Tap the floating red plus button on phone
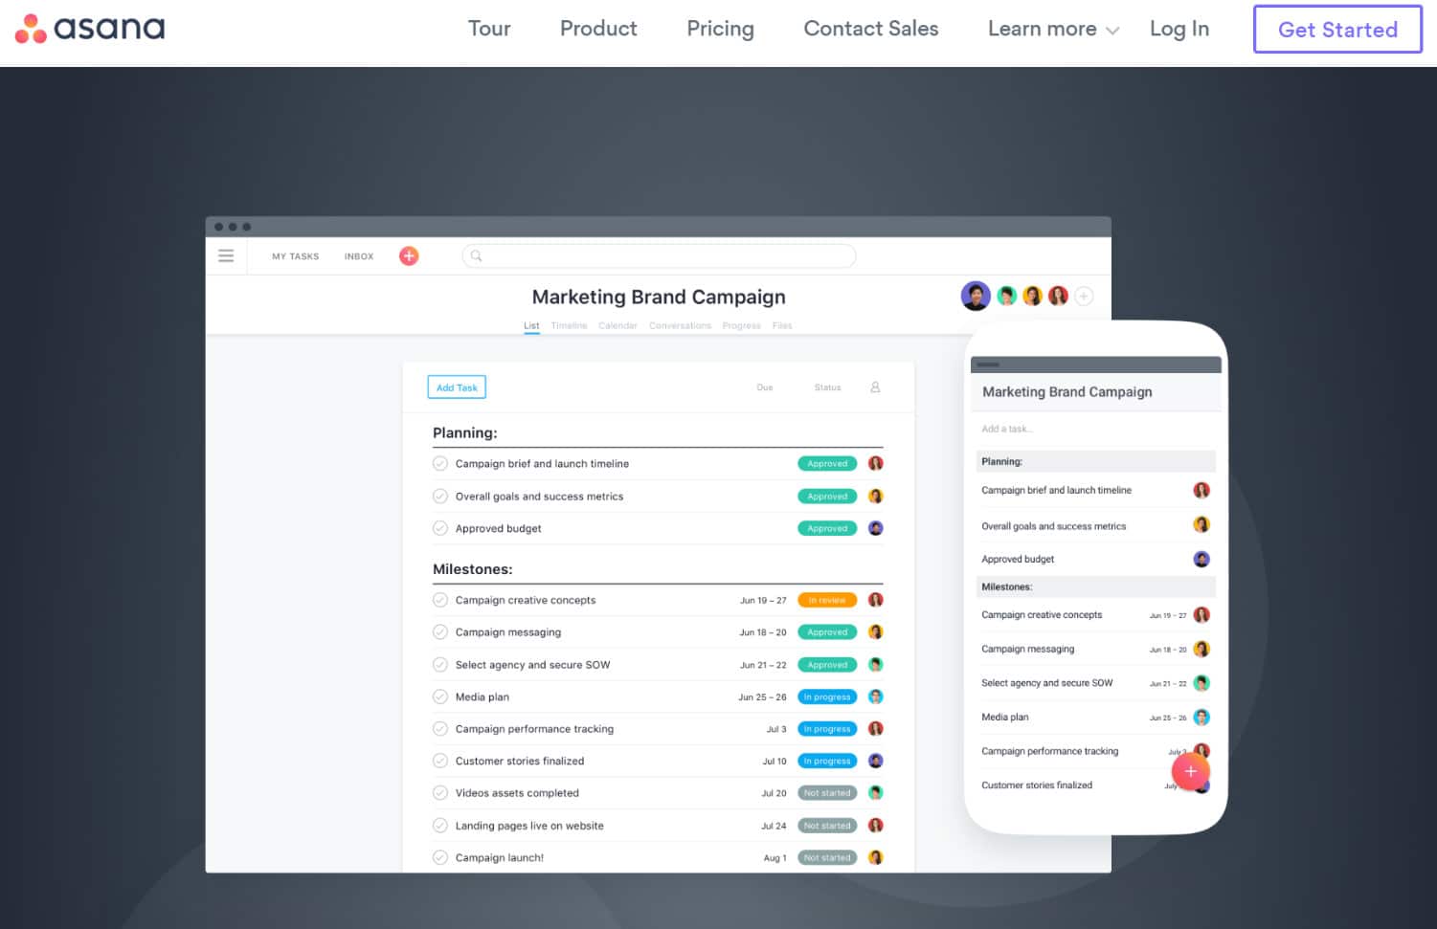Viewport: 1437px width, 929px height. 1190,771
